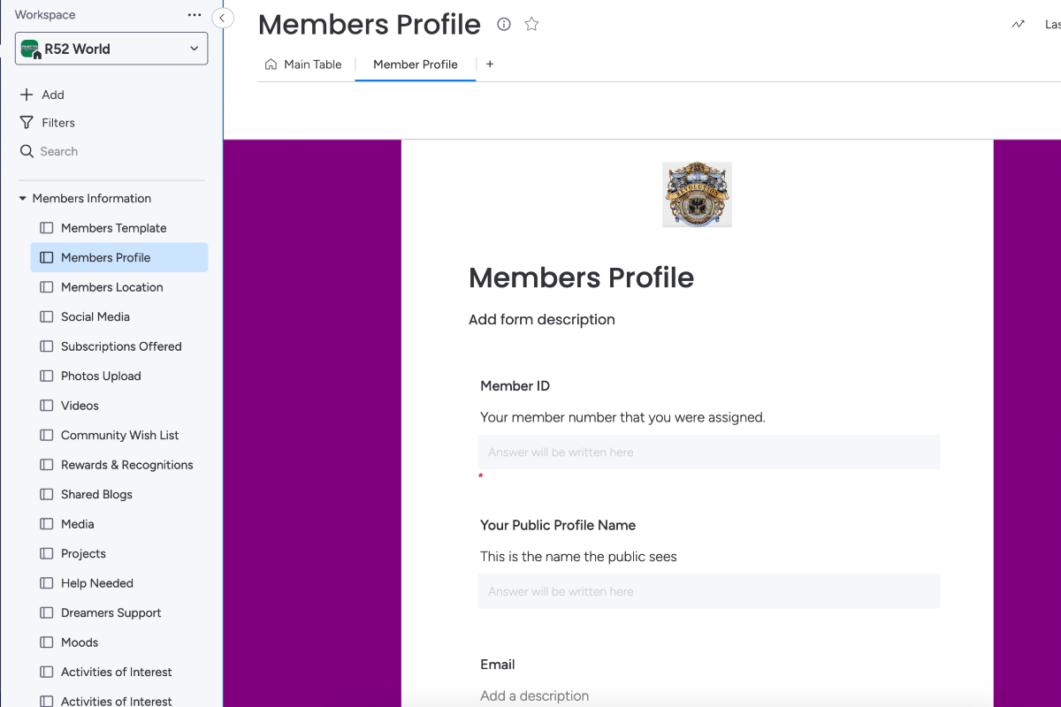The width and height of the screenshot is (1061, 707).
Task: Show board info via the info icon
Action: point(504,25)
